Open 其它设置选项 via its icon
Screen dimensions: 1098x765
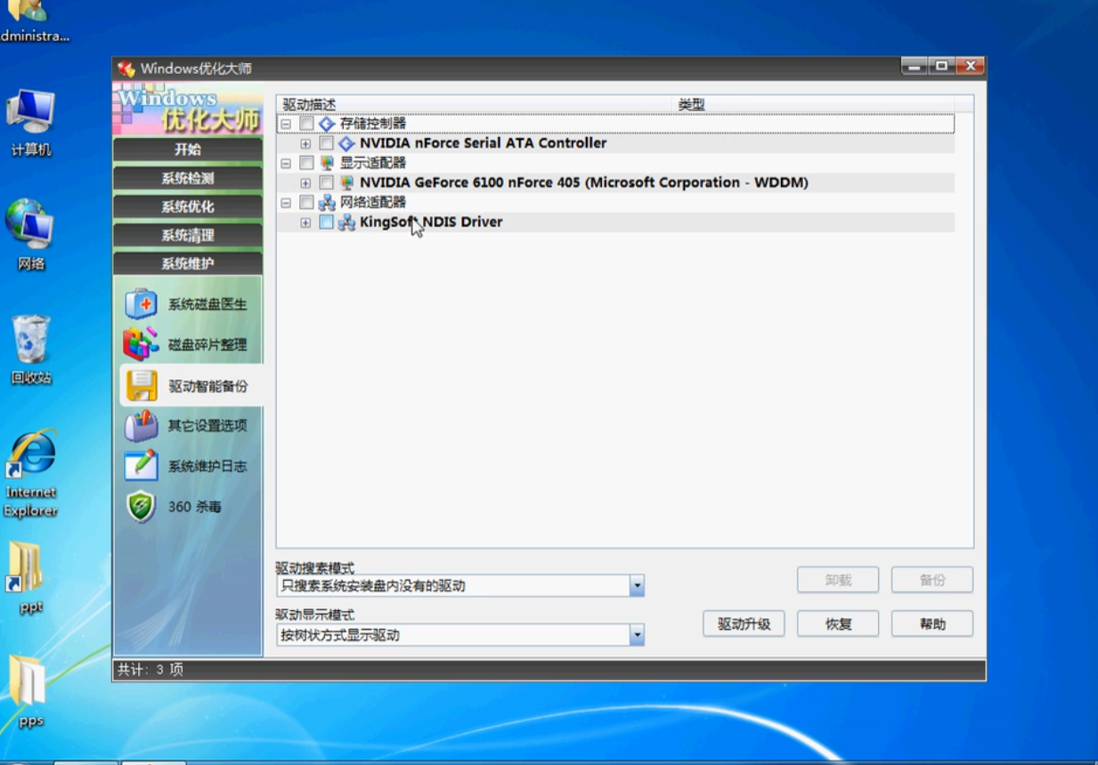coord(141,426)
